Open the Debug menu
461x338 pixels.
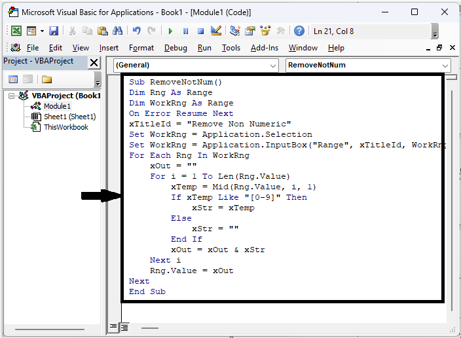175,48
